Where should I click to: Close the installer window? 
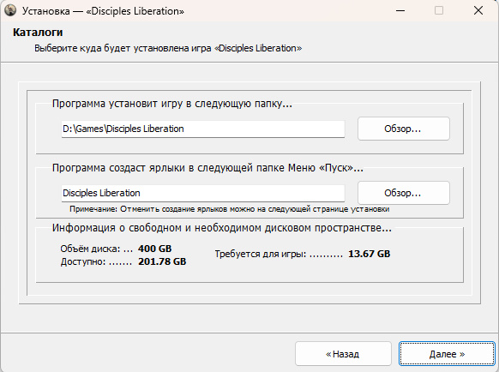(x=478, y=11)
